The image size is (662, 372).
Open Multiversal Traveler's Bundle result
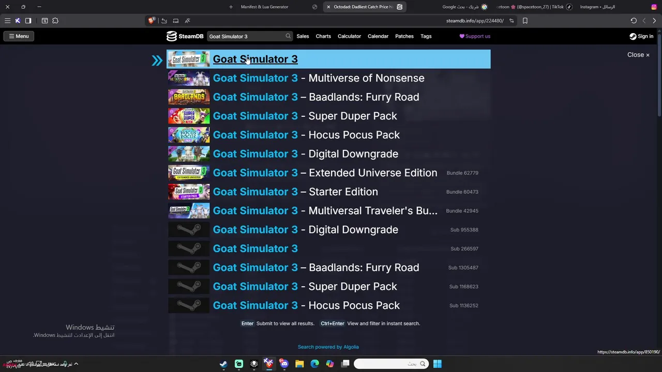click(x=328, y=211)
